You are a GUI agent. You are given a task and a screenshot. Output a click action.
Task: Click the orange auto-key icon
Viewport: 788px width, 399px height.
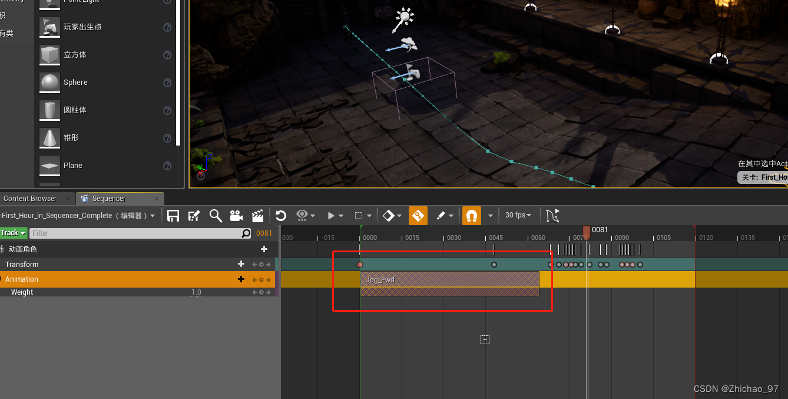point(418,215)
